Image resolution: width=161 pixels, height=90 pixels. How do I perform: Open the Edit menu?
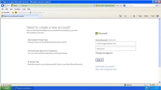click(x=7, y=9)
